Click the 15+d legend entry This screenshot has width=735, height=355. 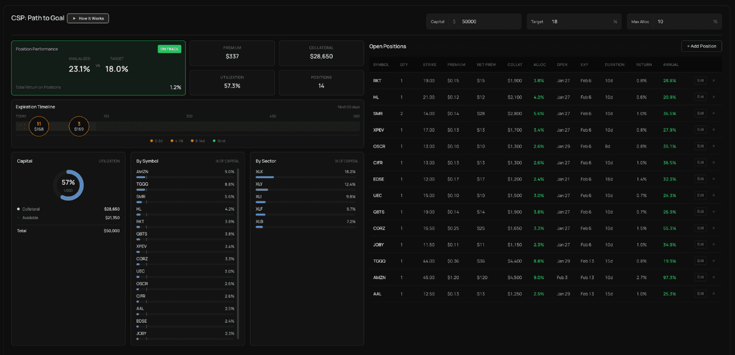pyautogui.click(x=219, y=141)
